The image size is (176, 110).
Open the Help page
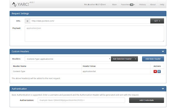[162, 5]
